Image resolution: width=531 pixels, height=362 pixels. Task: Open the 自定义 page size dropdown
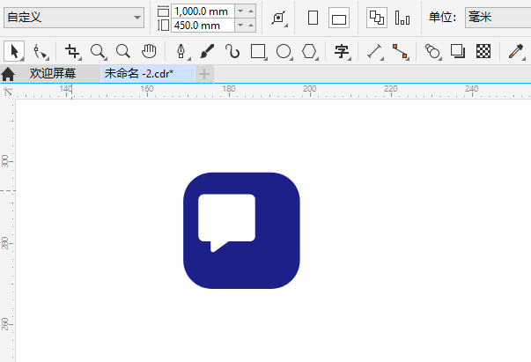tap(75, 18)
